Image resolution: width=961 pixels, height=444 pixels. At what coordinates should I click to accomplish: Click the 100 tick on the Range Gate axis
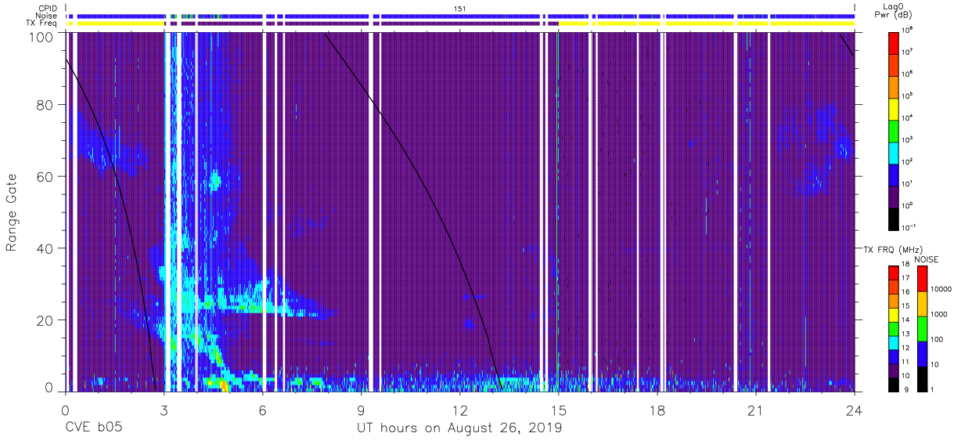click(41, 36)
